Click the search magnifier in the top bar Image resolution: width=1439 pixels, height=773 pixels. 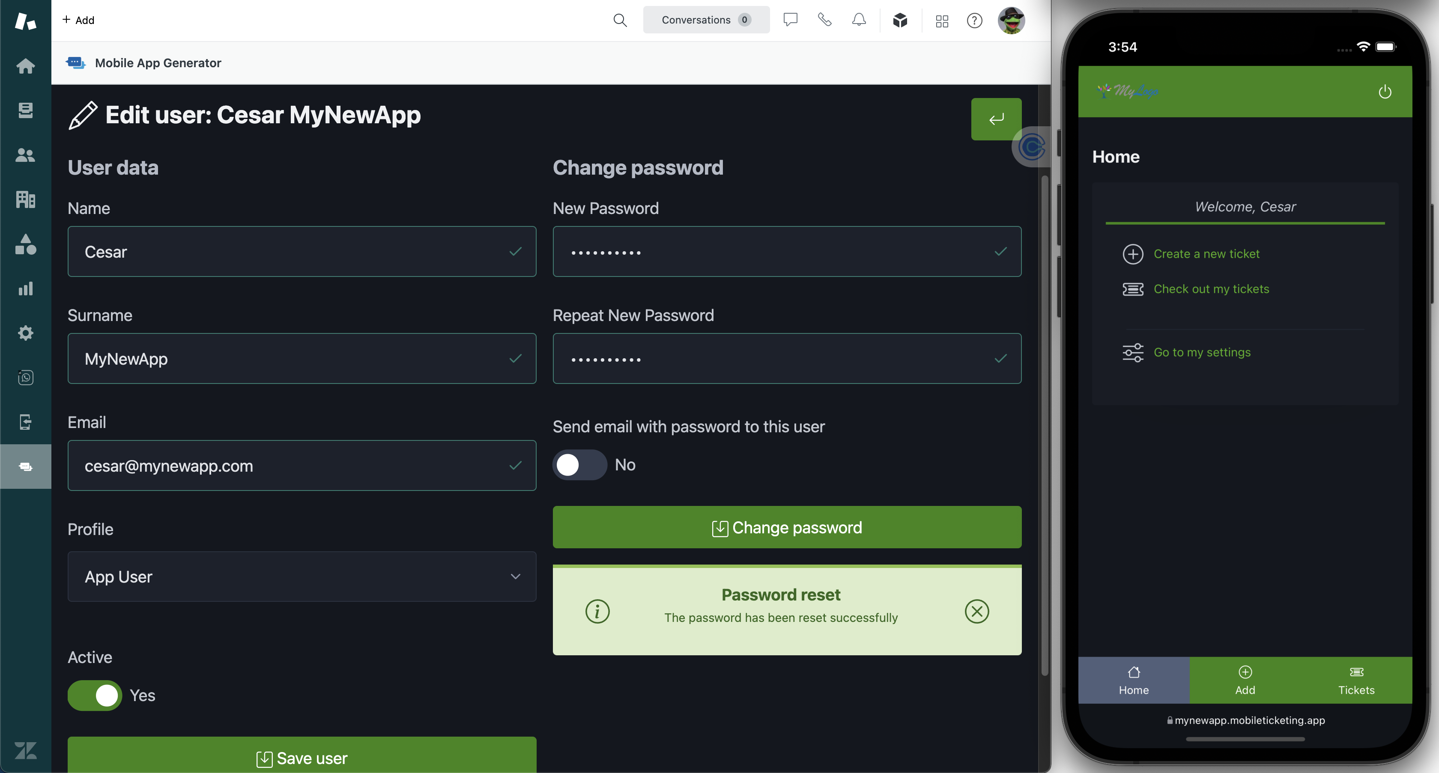(620, 20)
